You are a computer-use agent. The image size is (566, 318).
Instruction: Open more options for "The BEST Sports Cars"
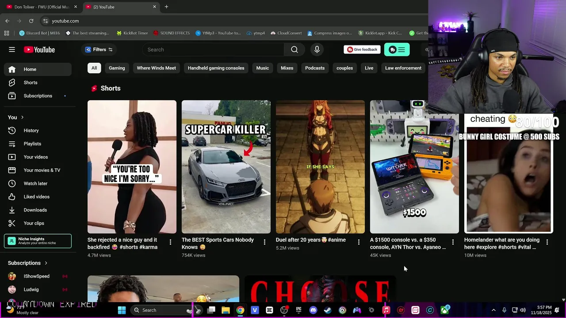(264, 242)
